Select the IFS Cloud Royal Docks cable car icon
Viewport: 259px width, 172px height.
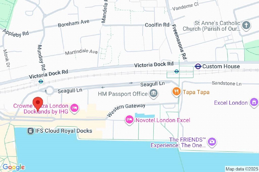coord(30,131)
